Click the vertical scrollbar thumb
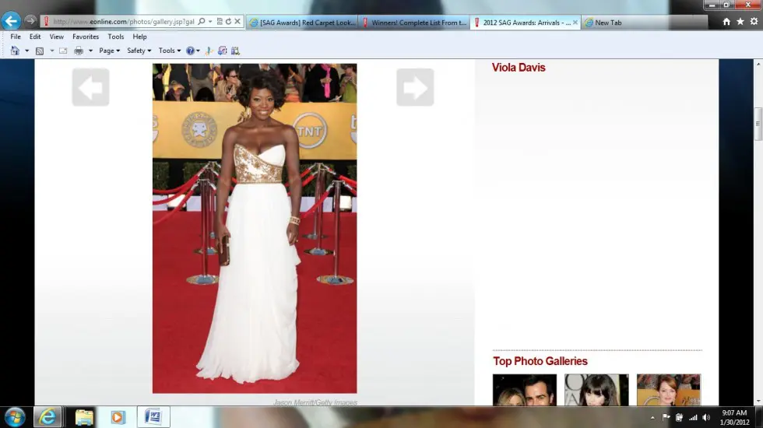Screen dimensions: 763x428 point(758,124)
